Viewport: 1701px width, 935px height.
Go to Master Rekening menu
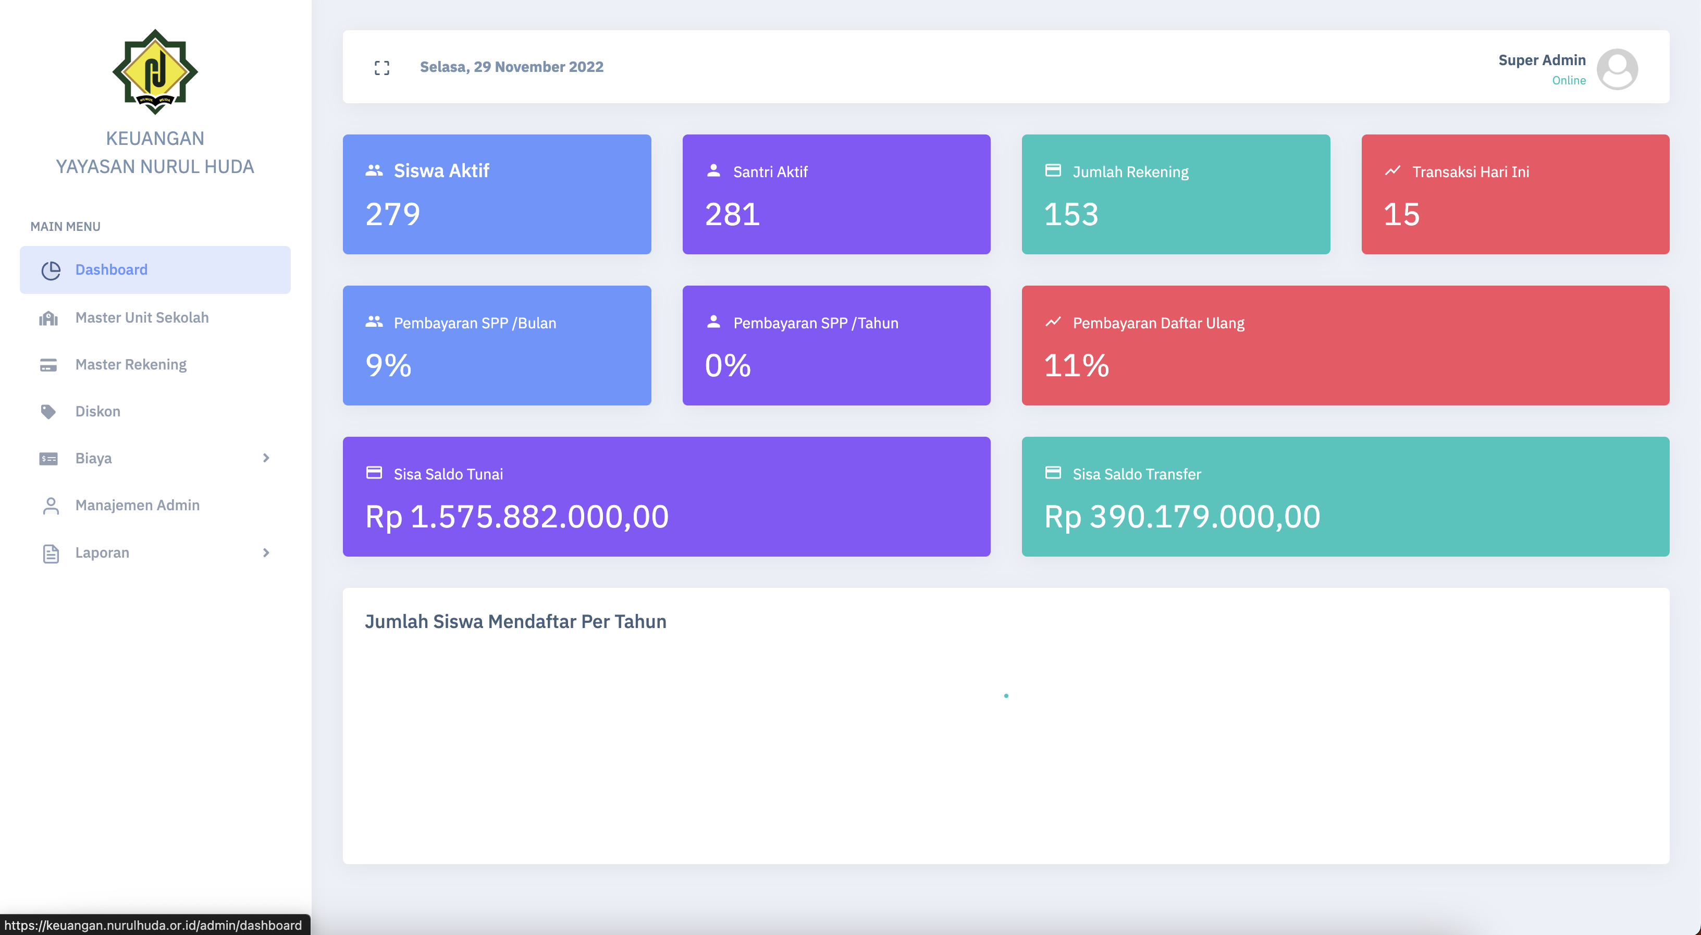pos(131,364)
